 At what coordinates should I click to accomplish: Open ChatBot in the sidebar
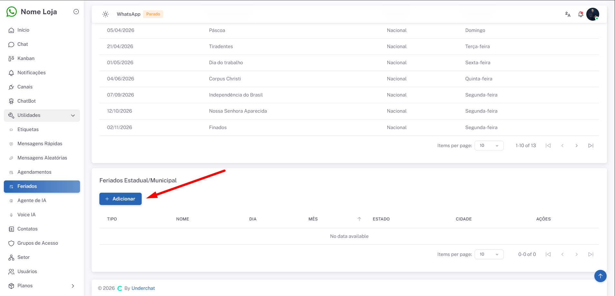click(x=42, y=101)
